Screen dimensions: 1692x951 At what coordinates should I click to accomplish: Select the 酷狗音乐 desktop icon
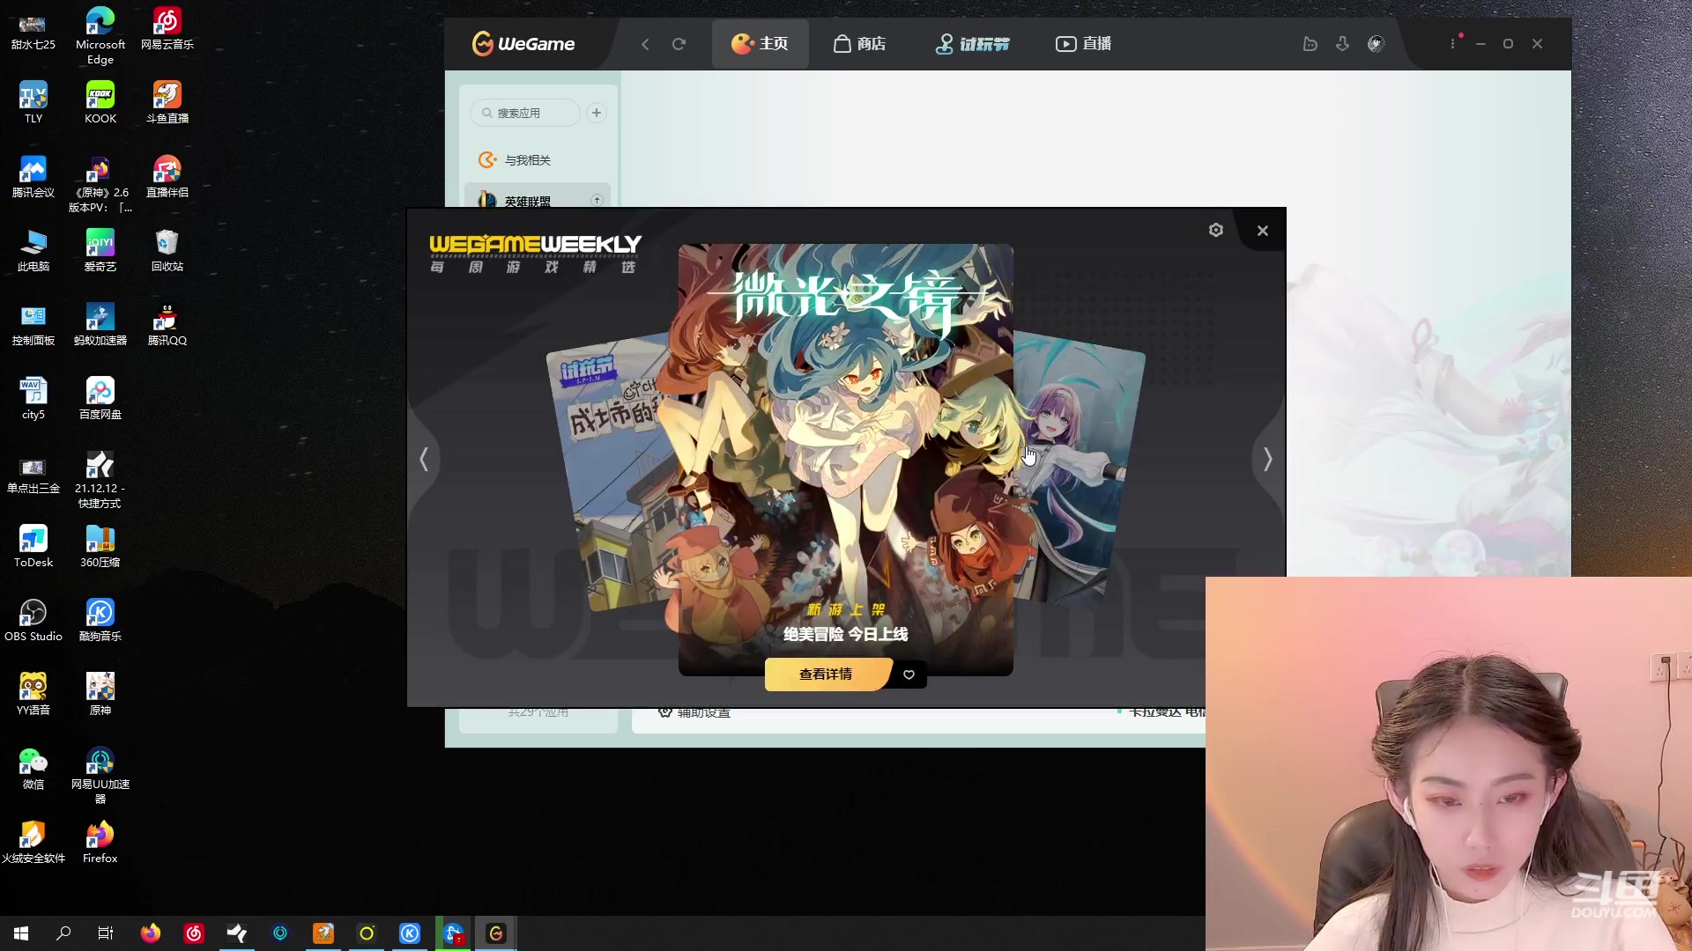coord(100,620)
